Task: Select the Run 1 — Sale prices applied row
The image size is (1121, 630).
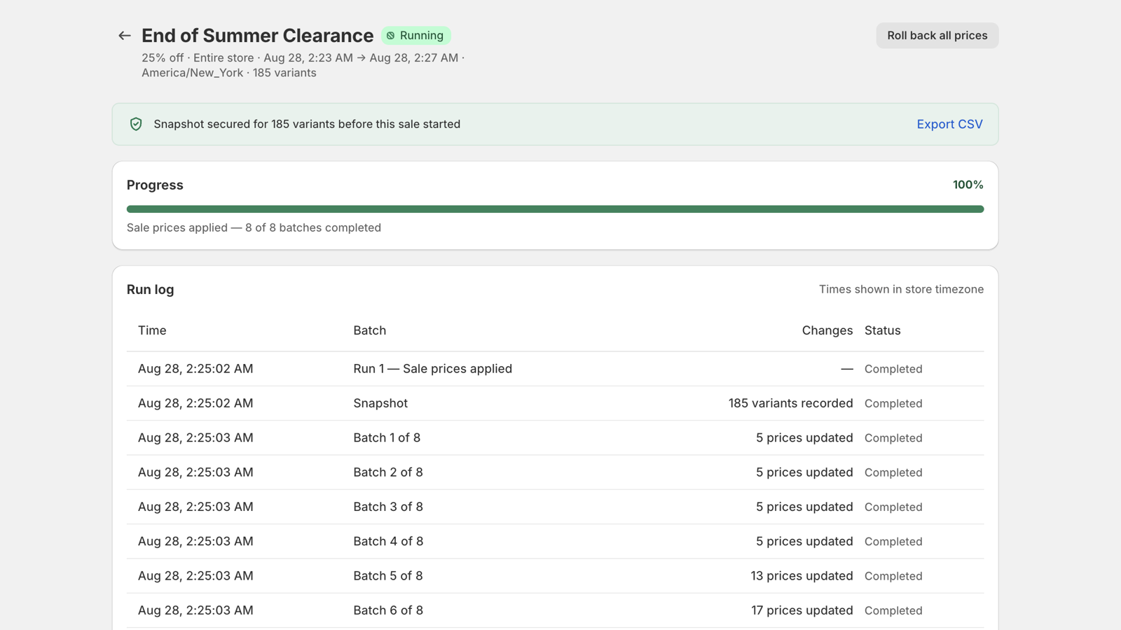Action: pyautogui.click(x=555, y=369)
